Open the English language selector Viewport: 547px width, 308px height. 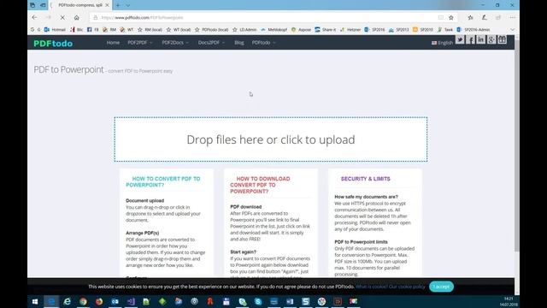click(442, 43)
